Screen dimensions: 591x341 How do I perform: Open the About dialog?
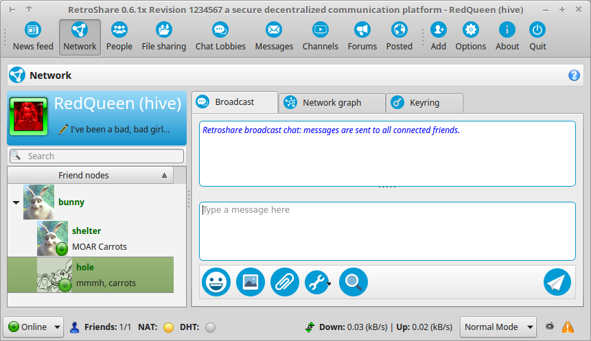pos(507,37)
